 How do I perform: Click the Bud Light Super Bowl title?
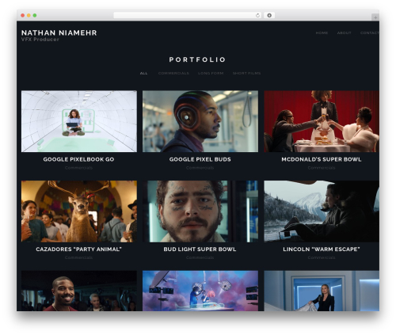200,249
